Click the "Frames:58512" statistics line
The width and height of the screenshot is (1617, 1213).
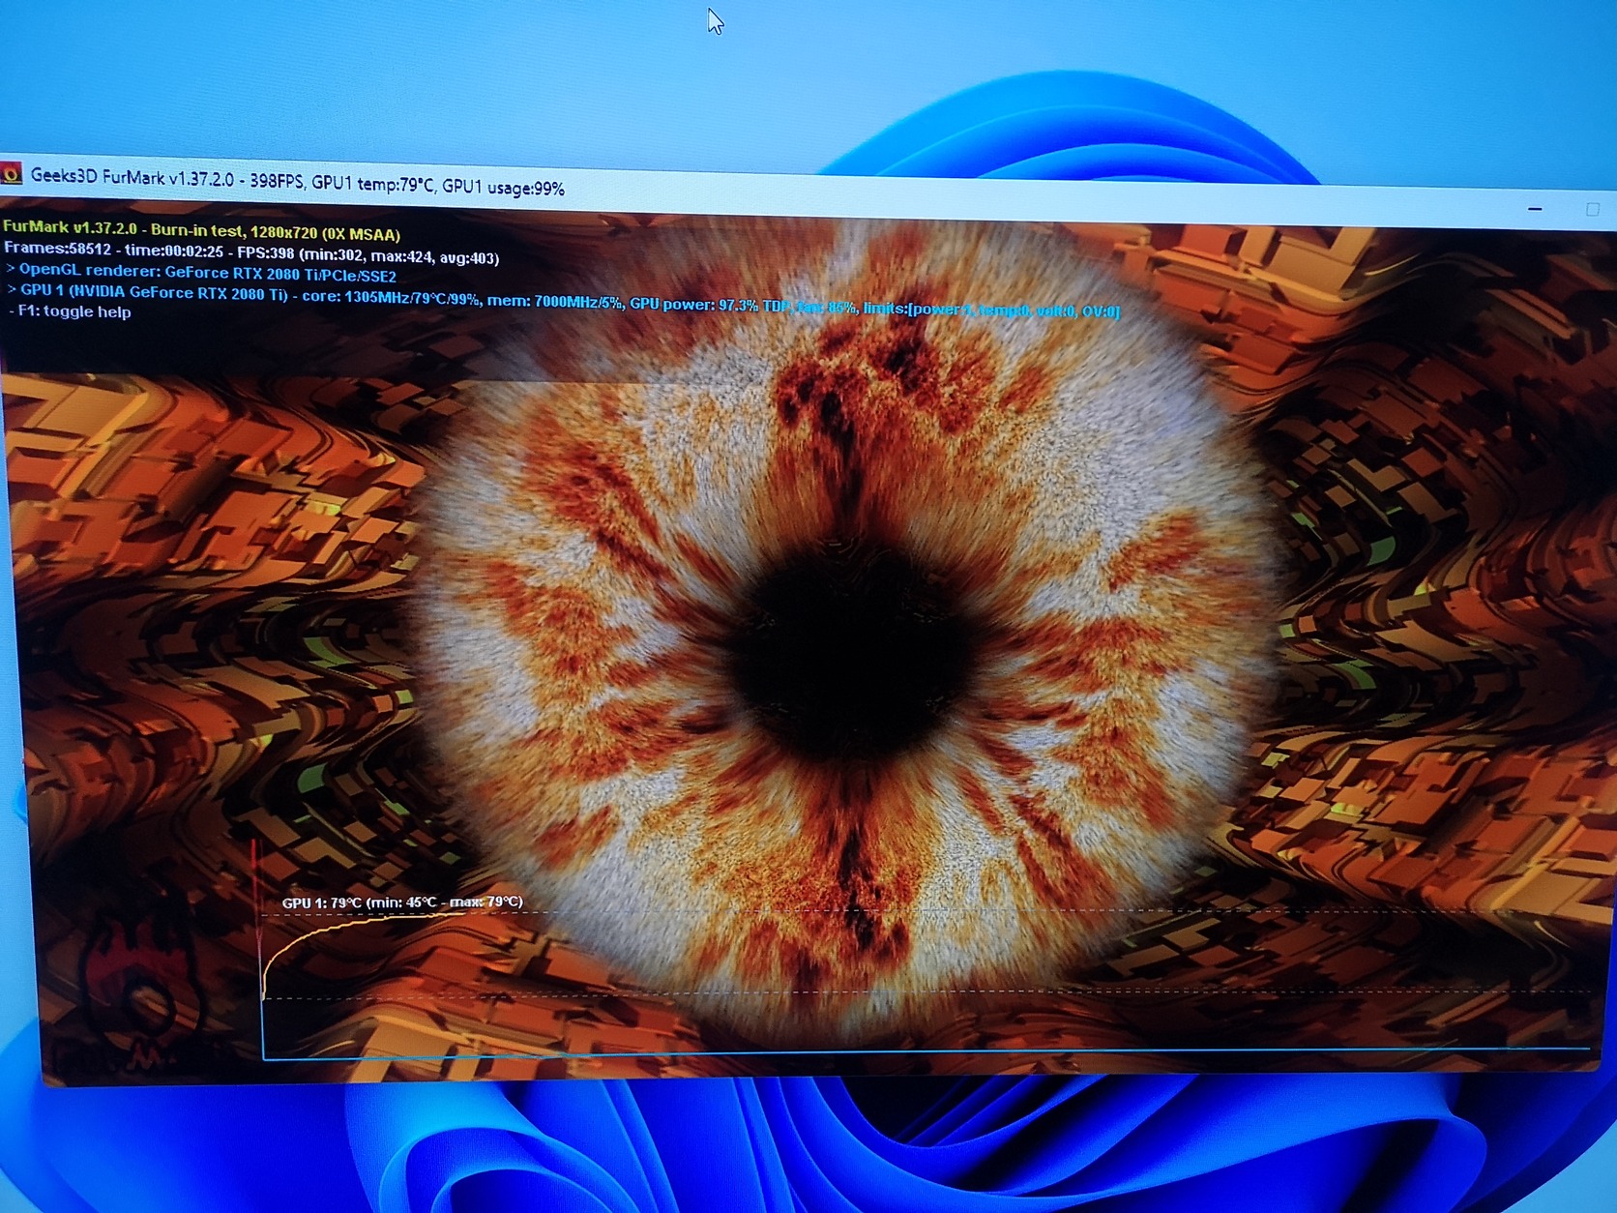[251, 252]
